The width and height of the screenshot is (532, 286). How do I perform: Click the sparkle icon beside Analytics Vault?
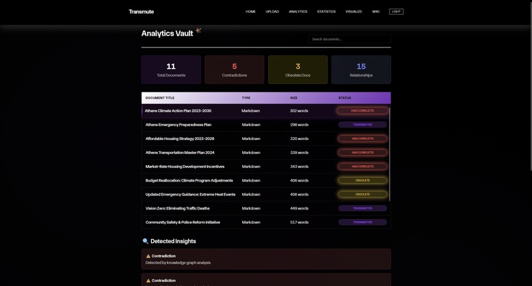199,30
